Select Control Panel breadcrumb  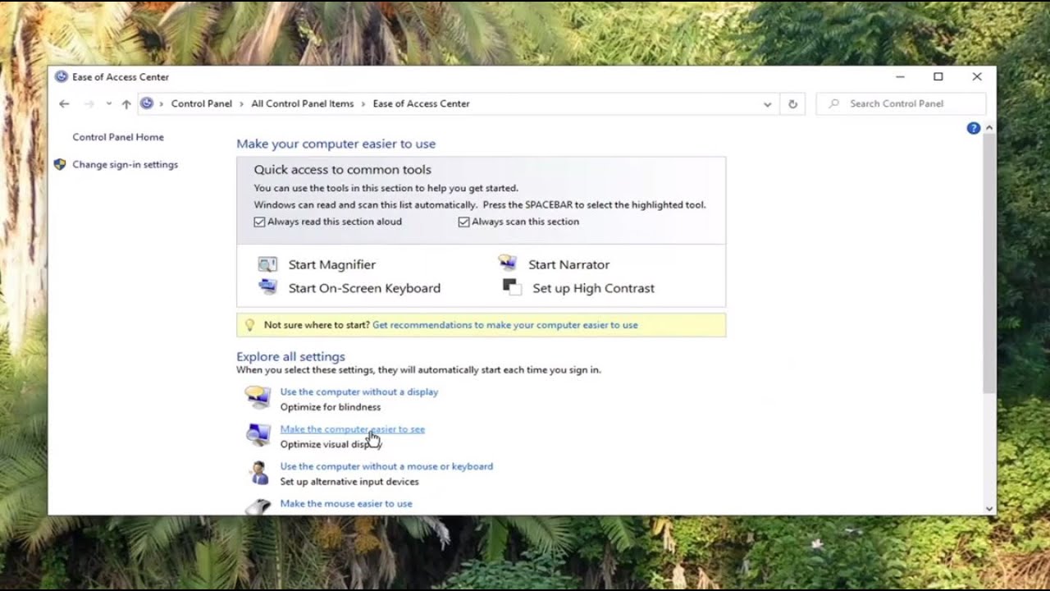(202, 103)
